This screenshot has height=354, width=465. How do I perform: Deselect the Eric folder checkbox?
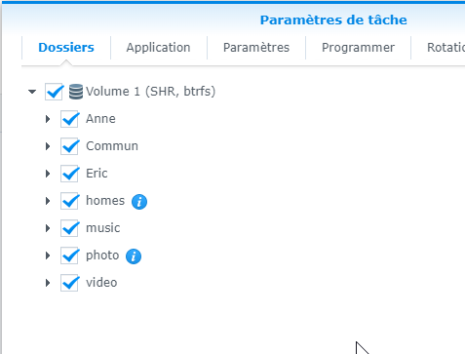(x=69, y=174)
